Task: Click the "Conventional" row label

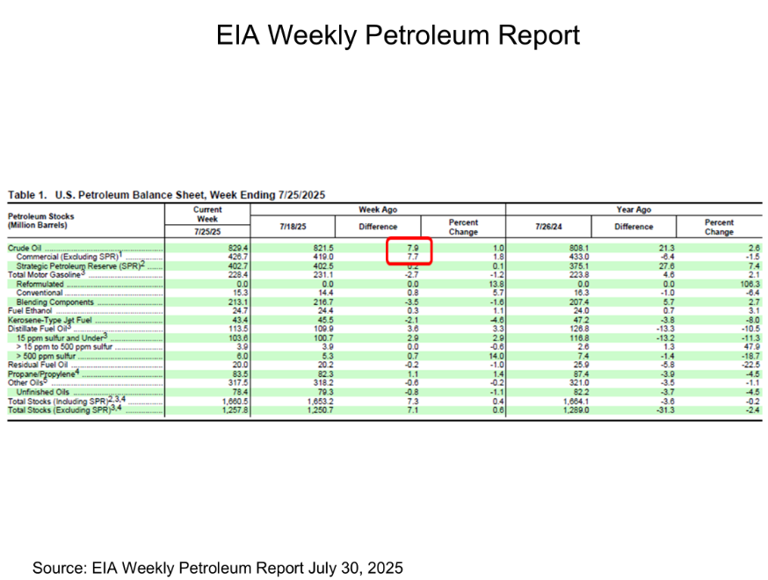Action: pyautogui.click(x=40, y=293)
